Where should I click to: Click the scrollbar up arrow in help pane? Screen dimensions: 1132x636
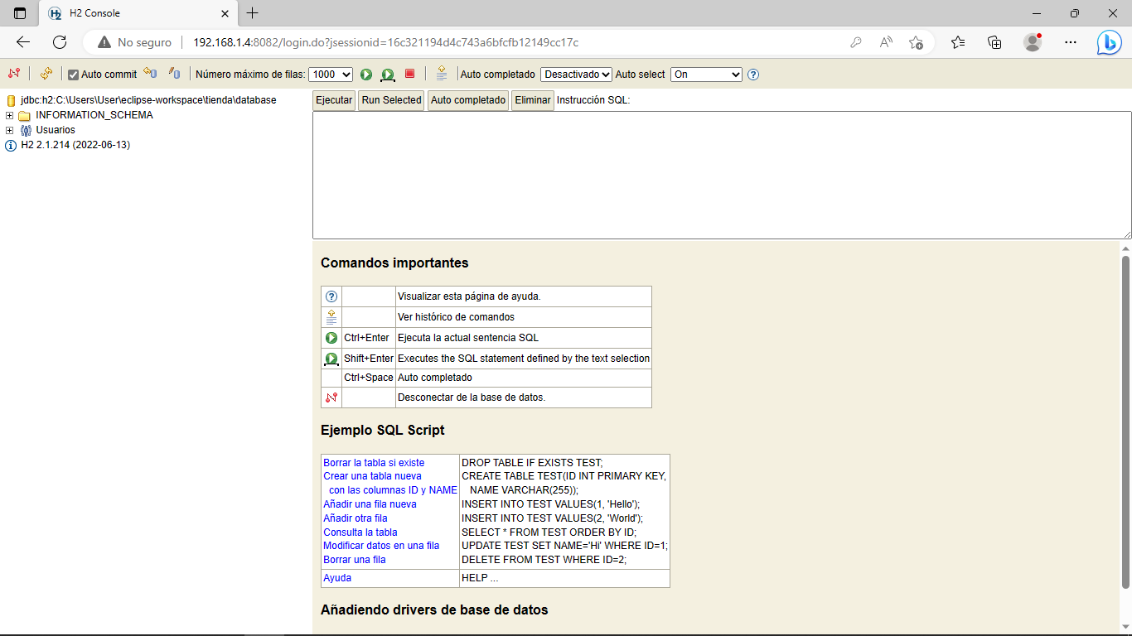pos(1125,248)
